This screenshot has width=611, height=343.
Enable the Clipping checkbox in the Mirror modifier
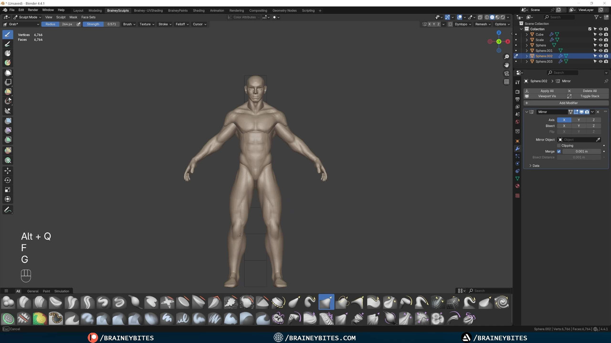click(x=559, y=146)
